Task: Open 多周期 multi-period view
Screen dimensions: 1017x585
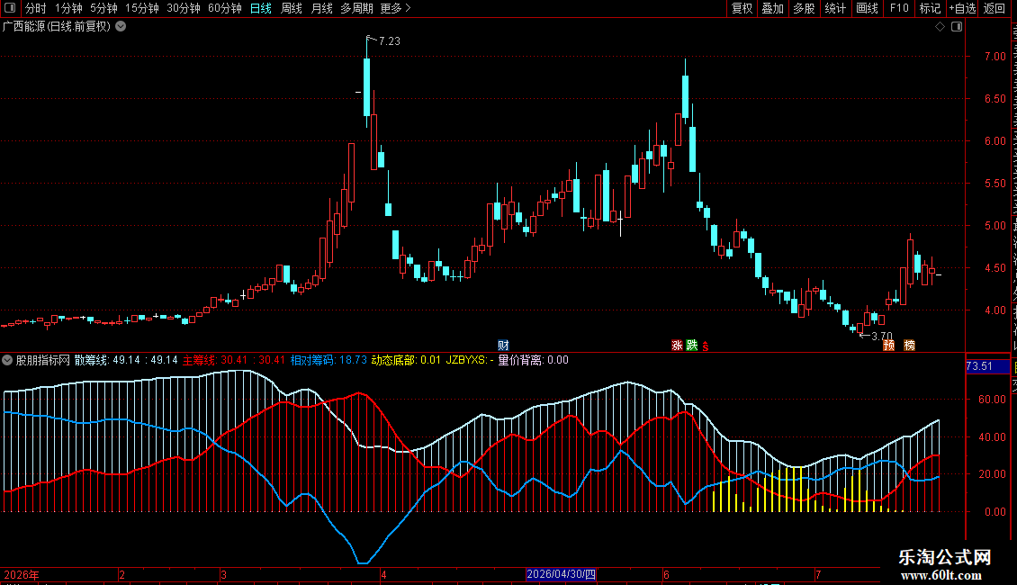Action: click(356, 8)
